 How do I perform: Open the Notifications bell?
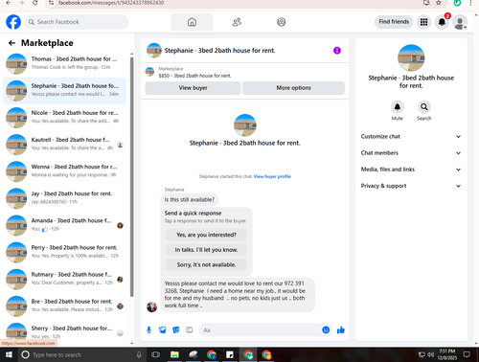[x=442, y=22]
